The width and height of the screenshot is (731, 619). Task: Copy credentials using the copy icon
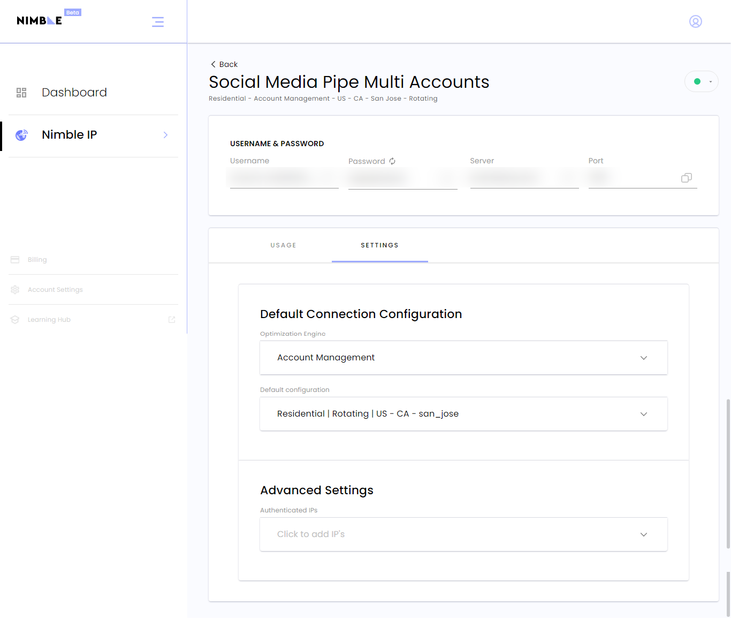click(x=686, y=178)
